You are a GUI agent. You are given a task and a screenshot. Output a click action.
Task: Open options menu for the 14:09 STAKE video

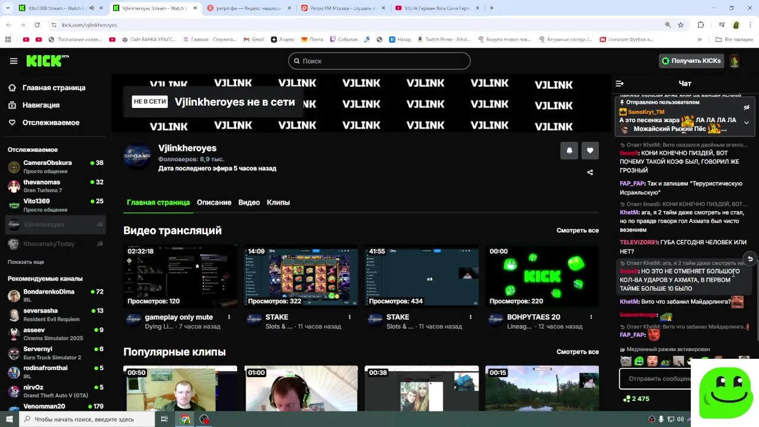(350, 317)
